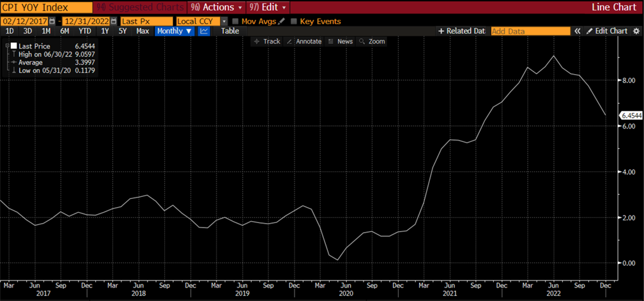Select the 3D range tab

coord(27,31)
